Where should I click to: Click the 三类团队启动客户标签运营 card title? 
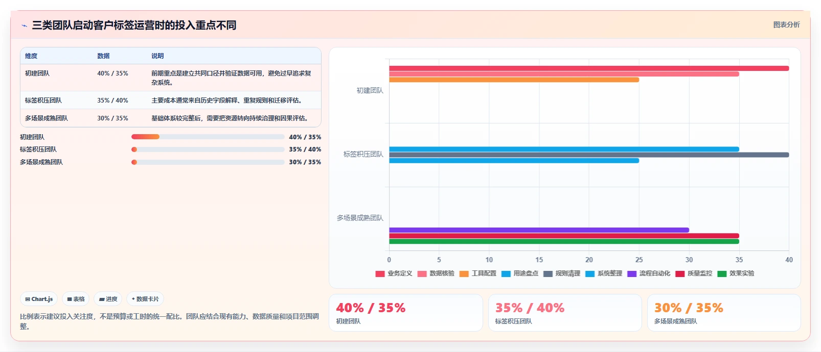pyautogui.click(x=134, y=26)
